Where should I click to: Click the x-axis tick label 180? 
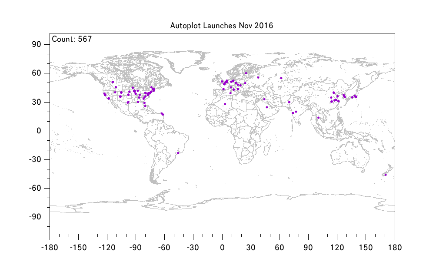tap(395, 248)
